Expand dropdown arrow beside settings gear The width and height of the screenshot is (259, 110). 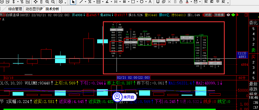[65, 3]
